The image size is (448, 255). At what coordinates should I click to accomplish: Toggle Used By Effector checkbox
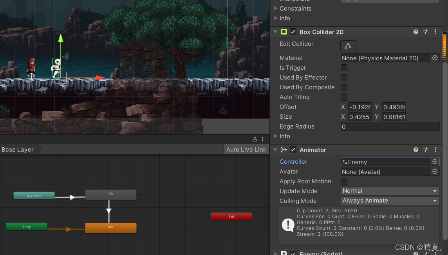[344, 78]
